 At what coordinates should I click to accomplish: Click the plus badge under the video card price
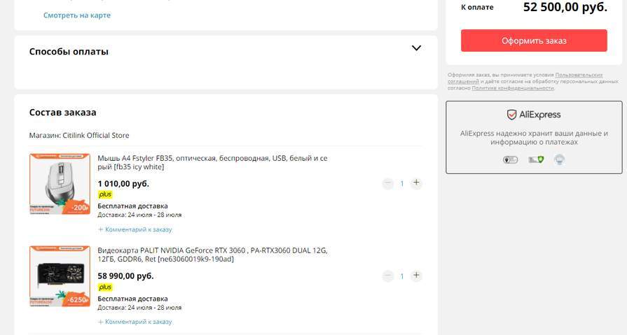[105, 287]
